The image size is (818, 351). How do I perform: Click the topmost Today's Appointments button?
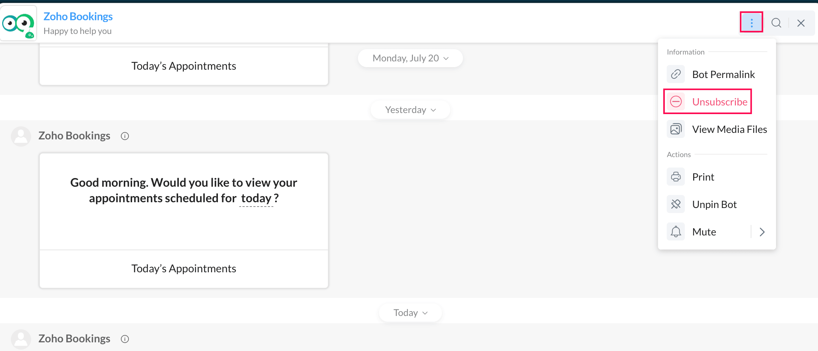tap(184, 66)
